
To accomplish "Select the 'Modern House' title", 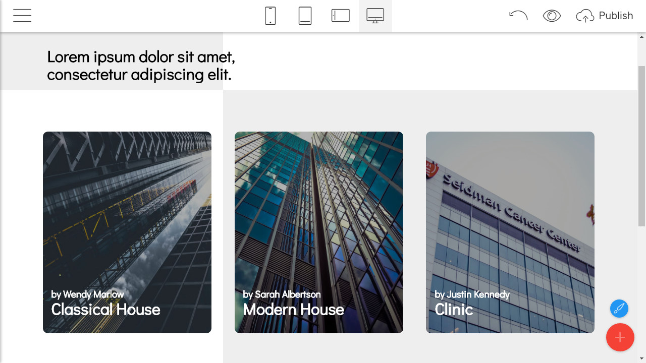I will [x=293, y=309].
